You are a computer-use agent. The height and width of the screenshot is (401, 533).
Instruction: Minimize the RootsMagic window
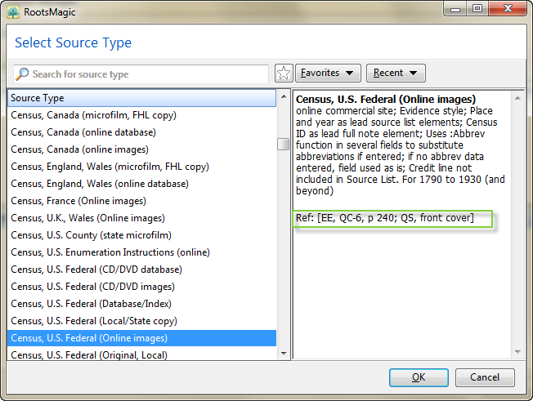tap(455, 9)
